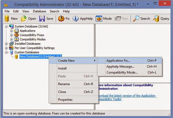Open the Edit menu

tap(16, 11)
